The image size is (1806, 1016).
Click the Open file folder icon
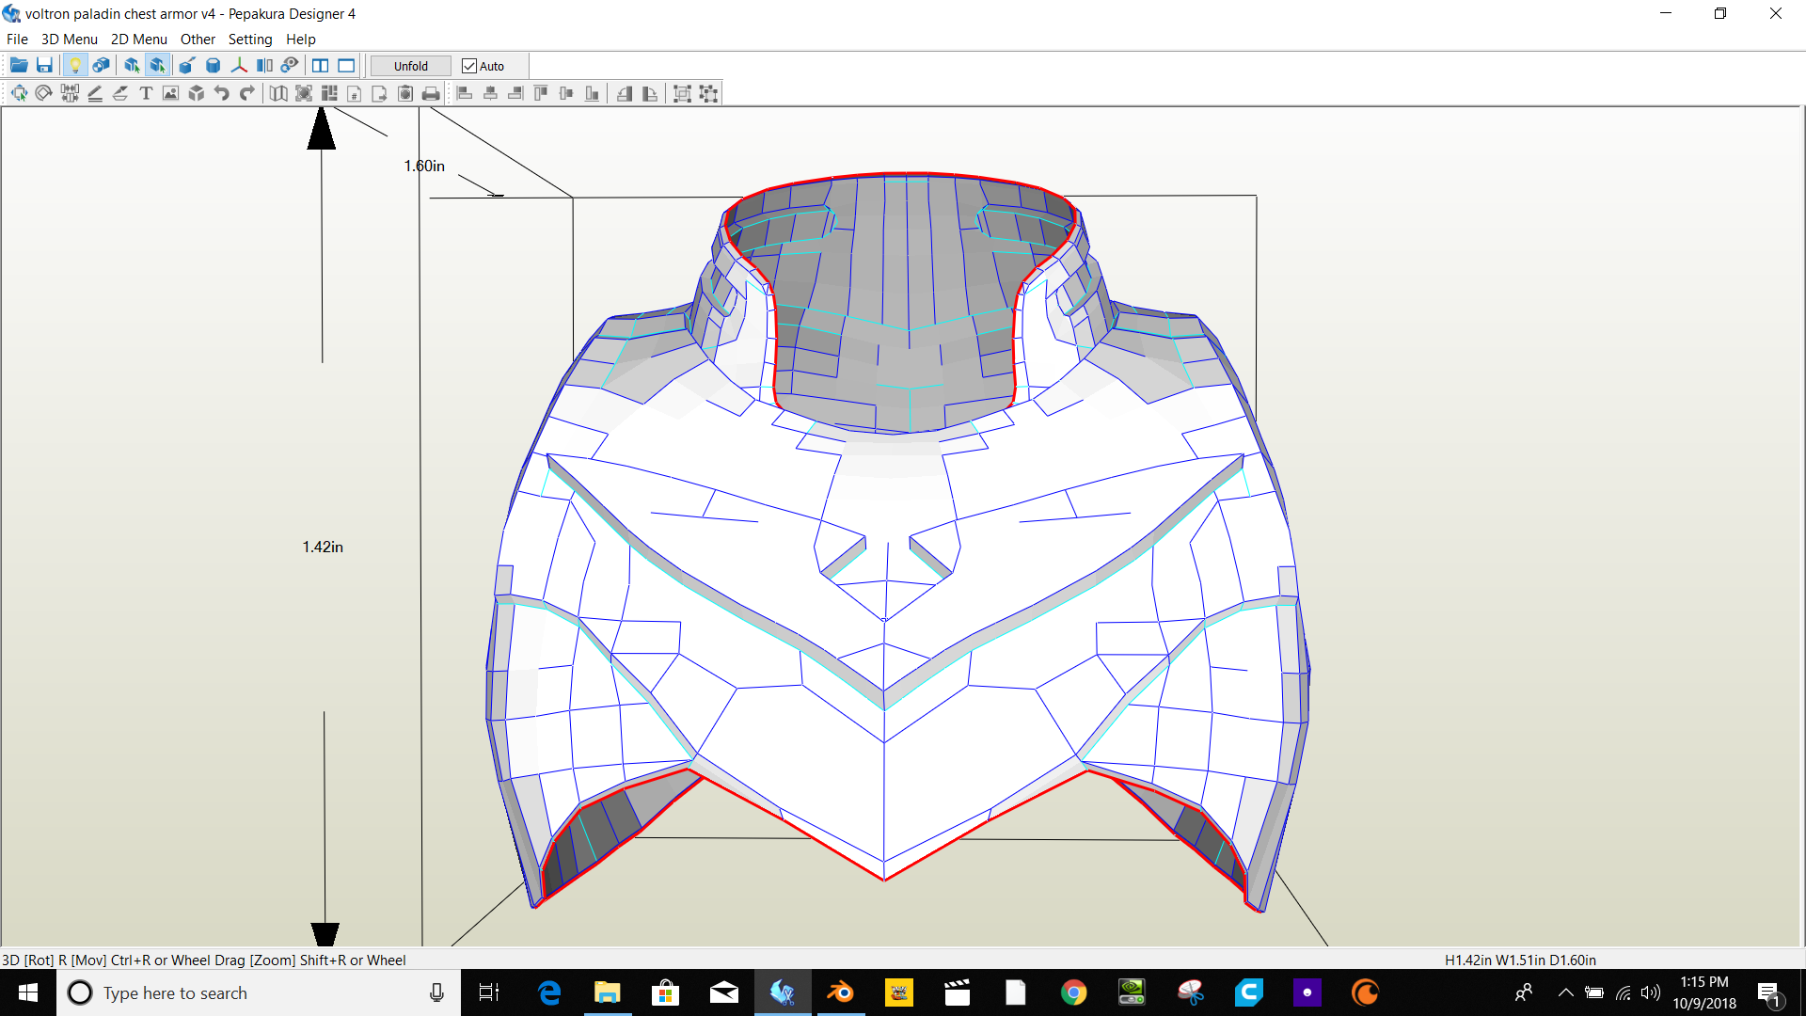pos(19,66)
